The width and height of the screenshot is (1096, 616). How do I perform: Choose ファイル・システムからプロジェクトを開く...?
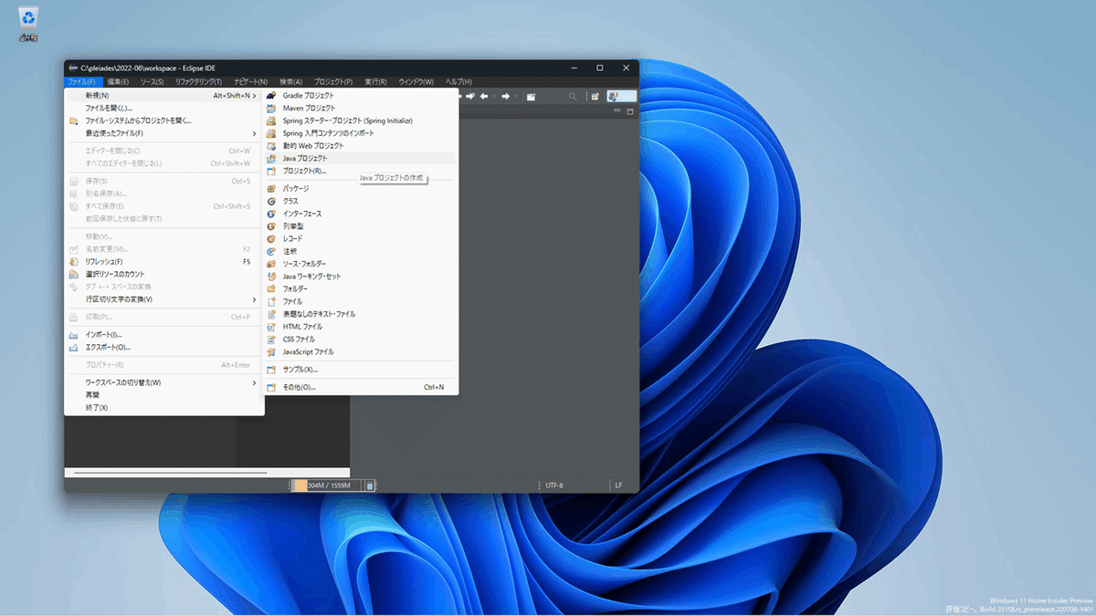click(x=164, y=120)
